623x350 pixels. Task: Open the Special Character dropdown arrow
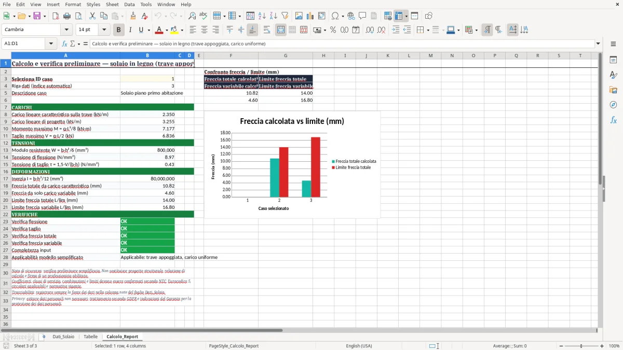pos(343,16)
